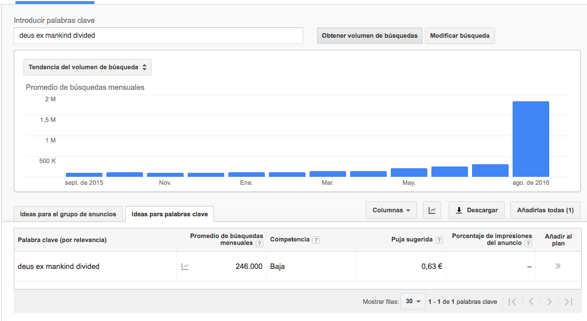This screenshot has width=587, height=321.
Task: Click the Baja competition value
Action: tap(277, 267)
